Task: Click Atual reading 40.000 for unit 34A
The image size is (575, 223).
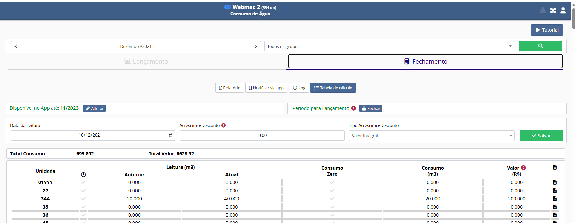Action: [232, 199]
